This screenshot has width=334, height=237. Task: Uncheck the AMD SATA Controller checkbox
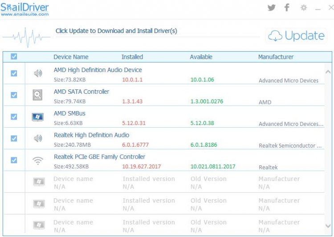[x=14, y=95]
